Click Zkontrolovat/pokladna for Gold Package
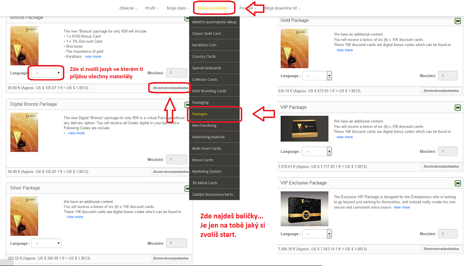 [x=441, y=90]
